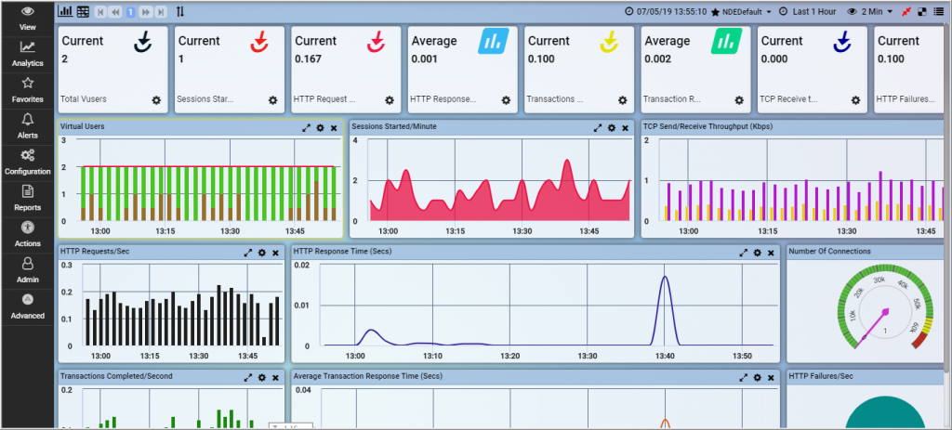Maximize the Sessions Started/Minute panel
This screenshot has width=952, height=430.
click(x=598, y=127)
